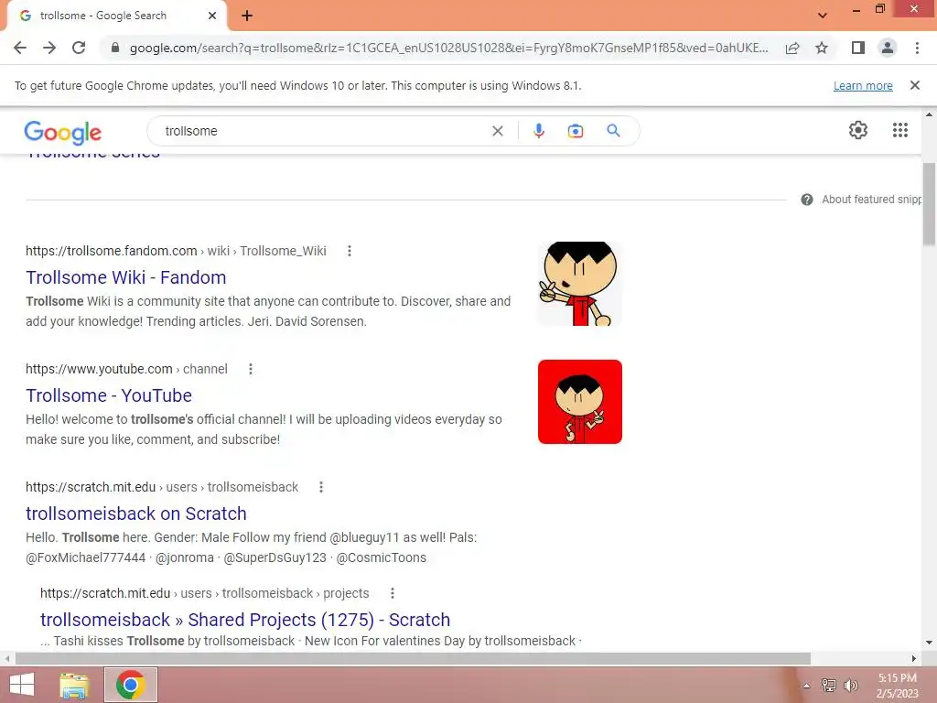Bookmark this tab with the star icon

pyautogui.click(x=822, y=48)
